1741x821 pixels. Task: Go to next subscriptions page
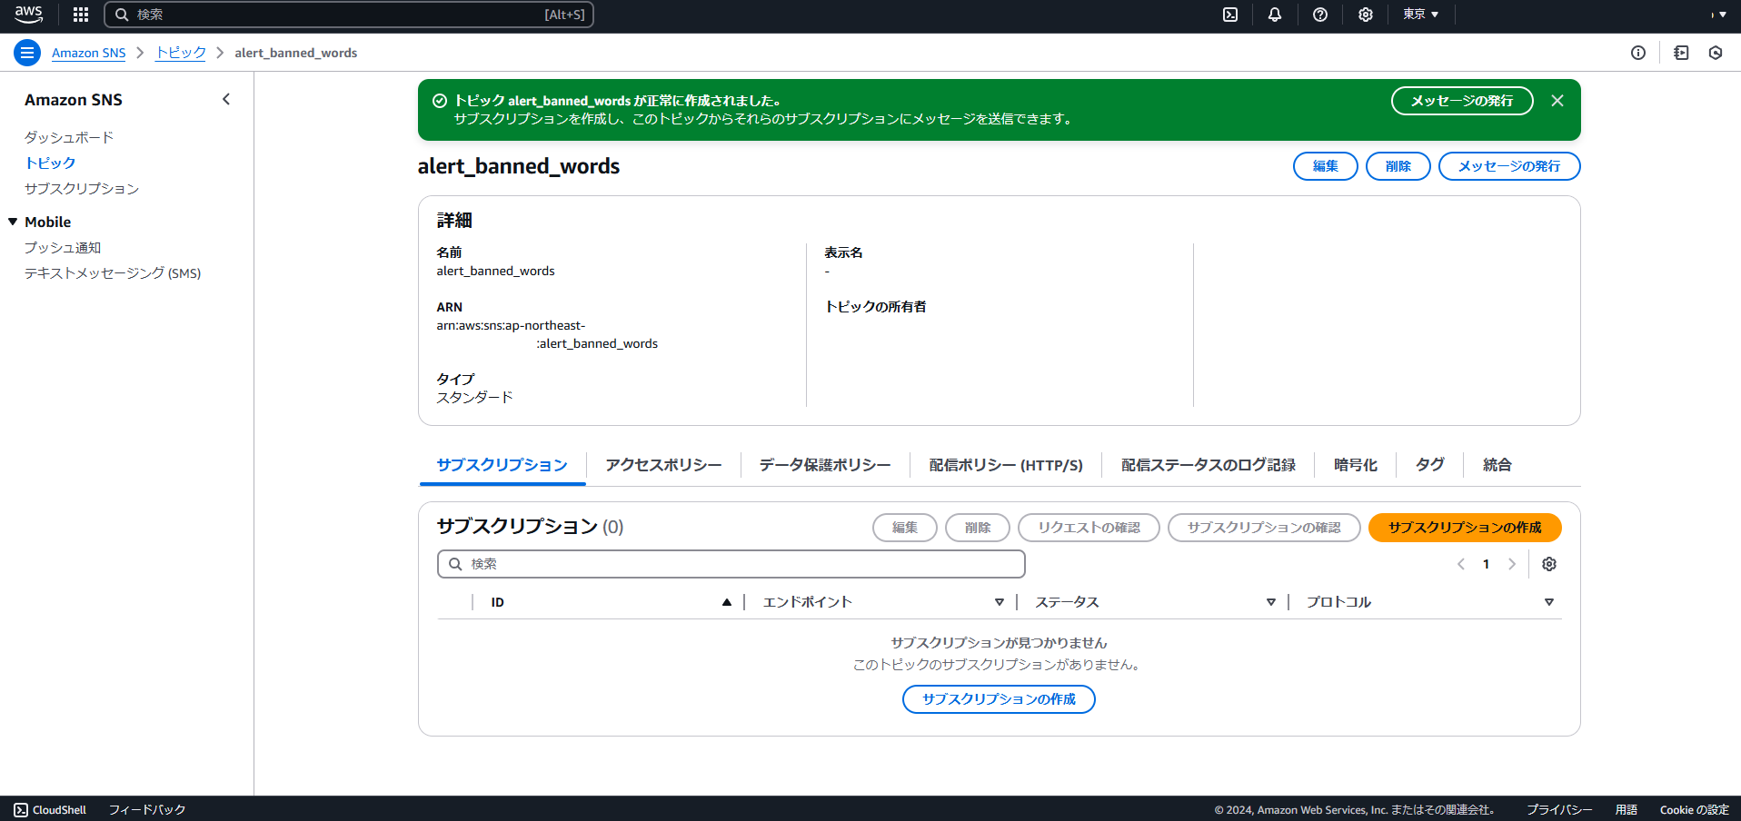click(x=1512, y=564)
